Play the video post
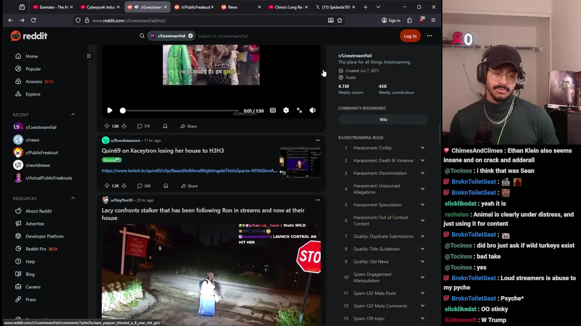This screenshot has width=581, height=326. pyautogui.click(x=109, y=110)
